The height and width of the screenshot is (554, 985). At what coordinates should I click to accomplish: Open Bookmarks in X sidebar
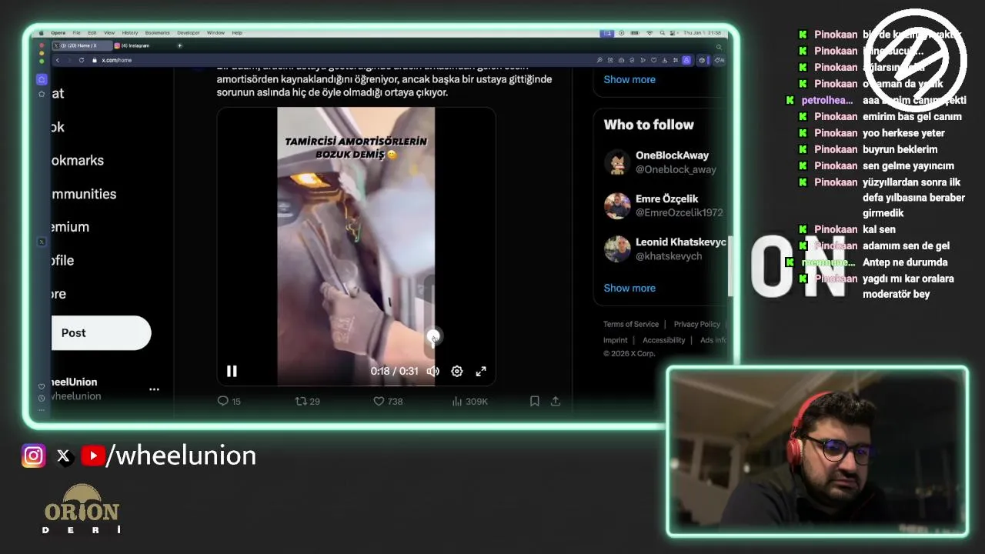(x=78, y=160)
